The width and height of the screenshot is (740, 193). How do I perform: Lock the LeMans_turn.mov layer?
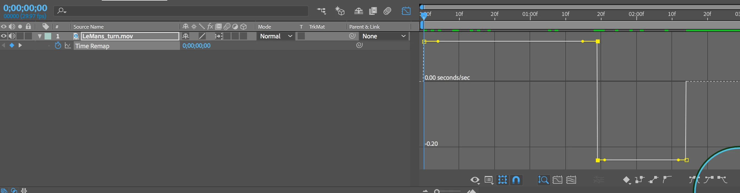point(28,36)
